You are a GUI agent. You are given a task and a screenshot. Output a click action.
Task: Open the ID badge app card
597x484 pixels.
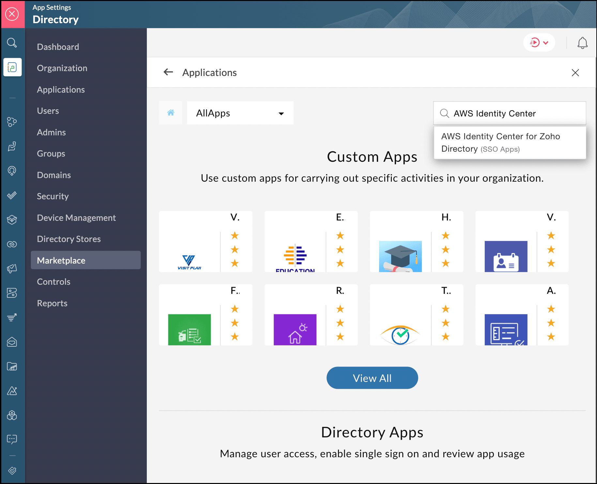[x=522, y=242]
